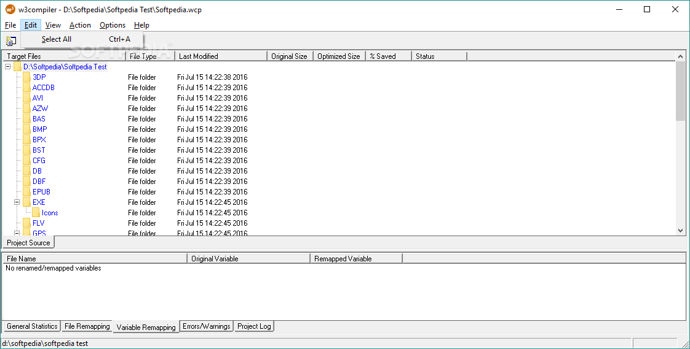
Task: Select the ACCDB folder name
Action: click(x=44, y=87)
